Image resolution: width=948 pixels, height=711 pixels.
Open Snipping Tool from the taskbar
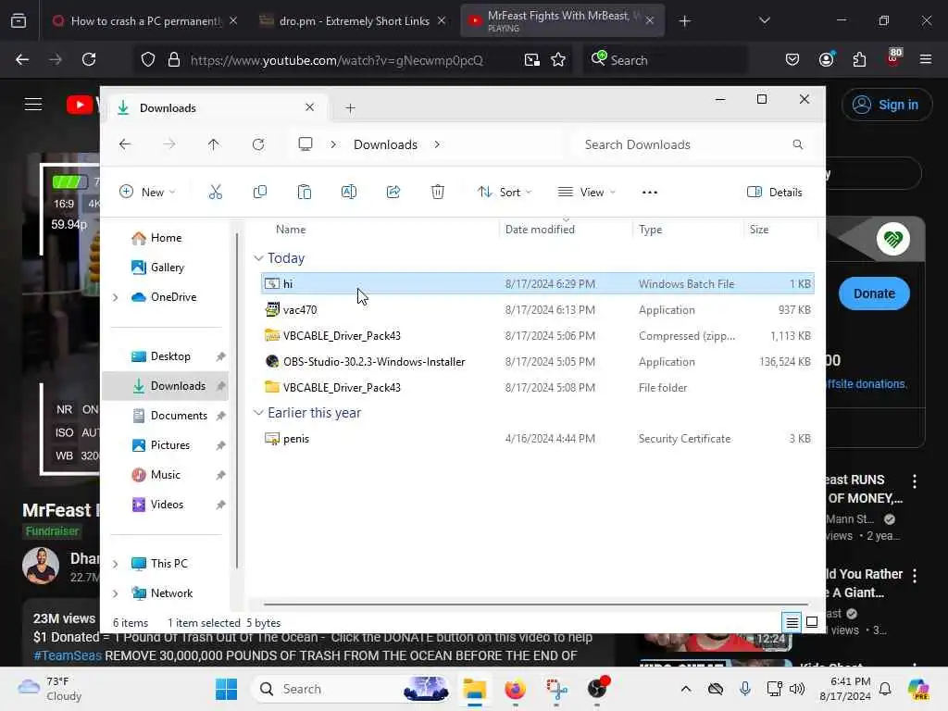(x=556, y=689)
